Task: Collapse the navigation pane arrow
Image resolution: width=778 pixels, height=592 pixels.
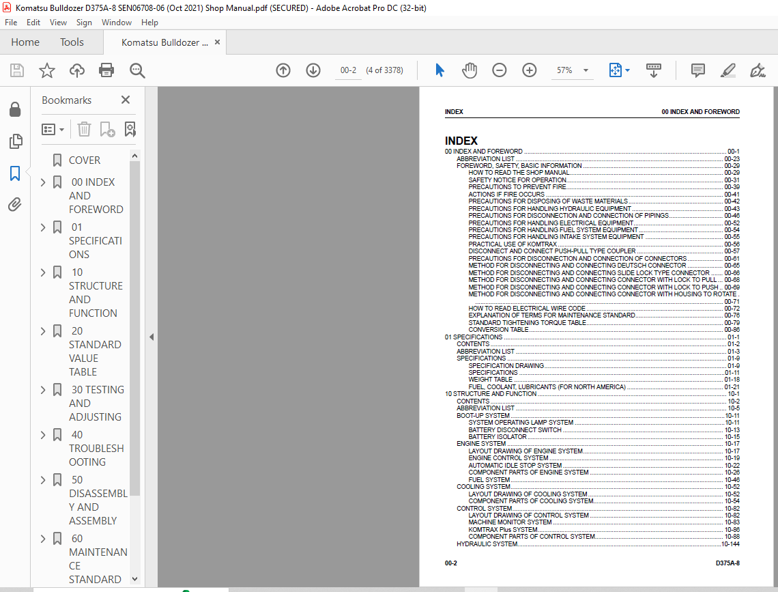Action: tap(152, 337)
